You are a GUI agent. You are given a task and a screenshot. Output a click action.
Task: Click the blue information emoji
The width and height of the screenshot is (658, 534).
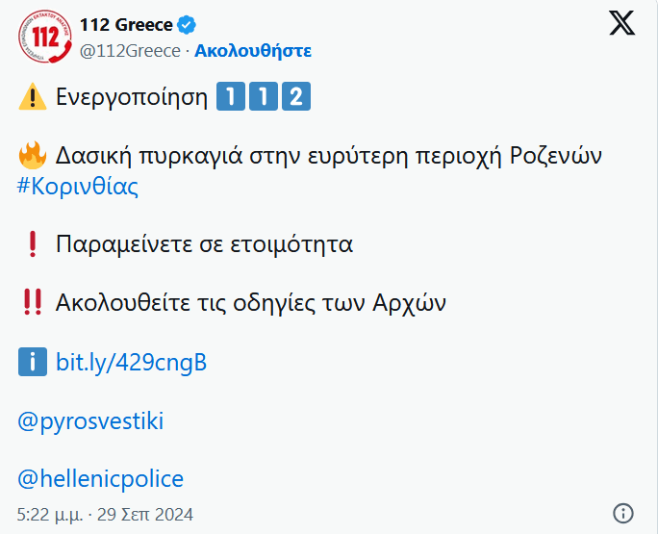(32, 362)
